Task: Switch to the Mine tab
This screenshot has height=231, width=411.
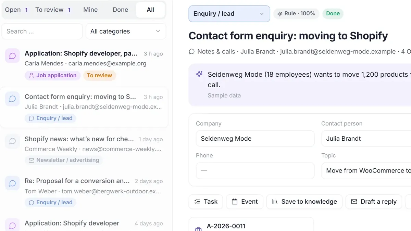Action: tap(90, 10)
